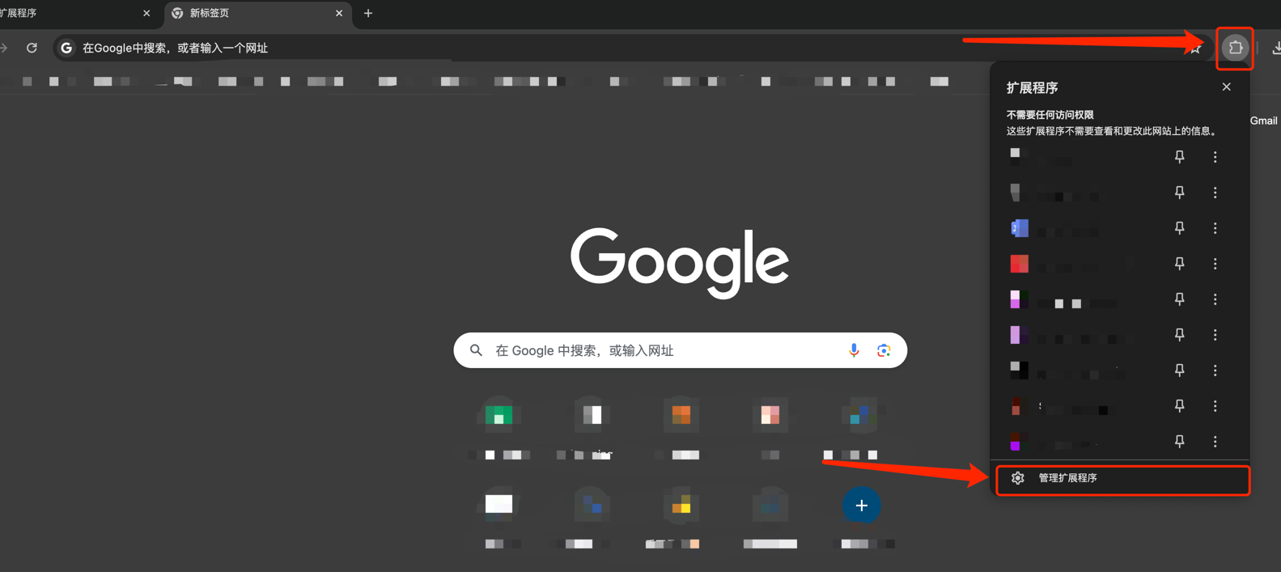
Task: Pin the first extension in the list
Action: pos(1179,157)
